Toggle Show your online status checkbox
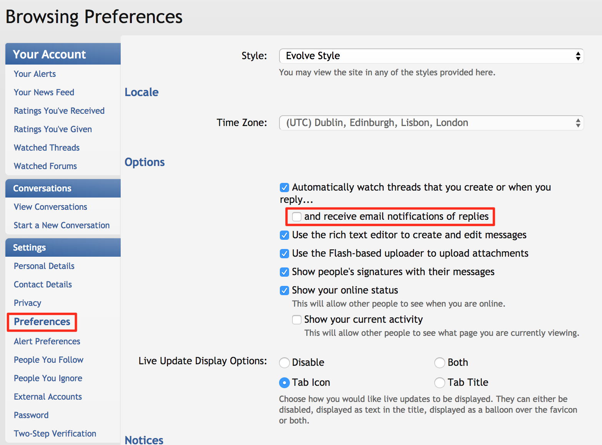602x445 pixels. 284,291
